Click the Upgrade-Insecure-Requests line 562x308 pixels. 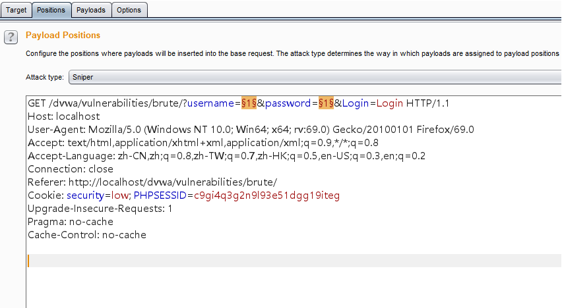click(100, 209)
